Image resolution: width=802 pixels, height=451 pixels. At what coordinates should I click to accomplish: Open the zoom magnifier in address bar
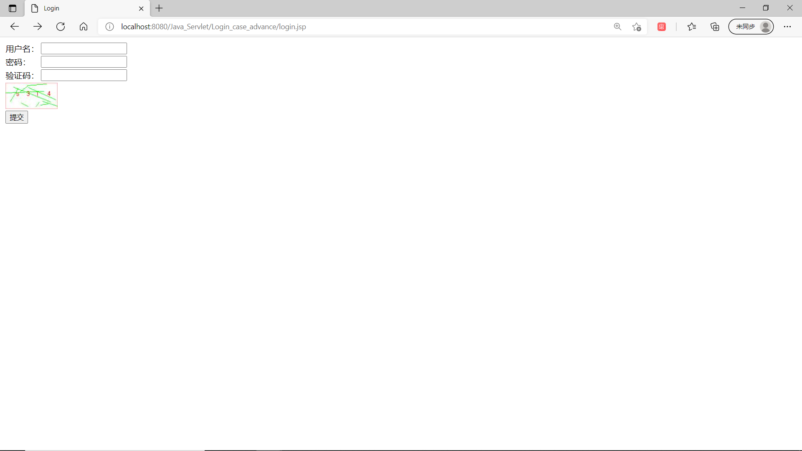pos(617,27)
